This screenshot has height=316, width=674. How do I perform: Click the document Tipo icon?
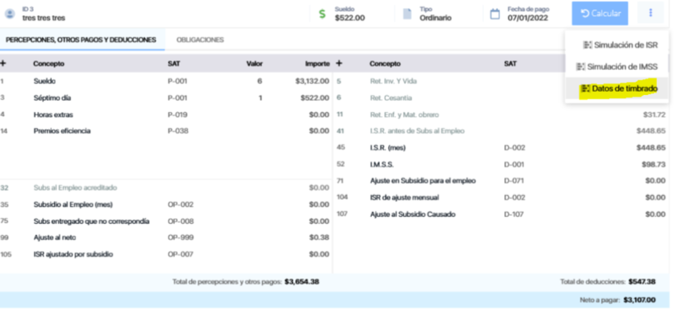(407, 14)
